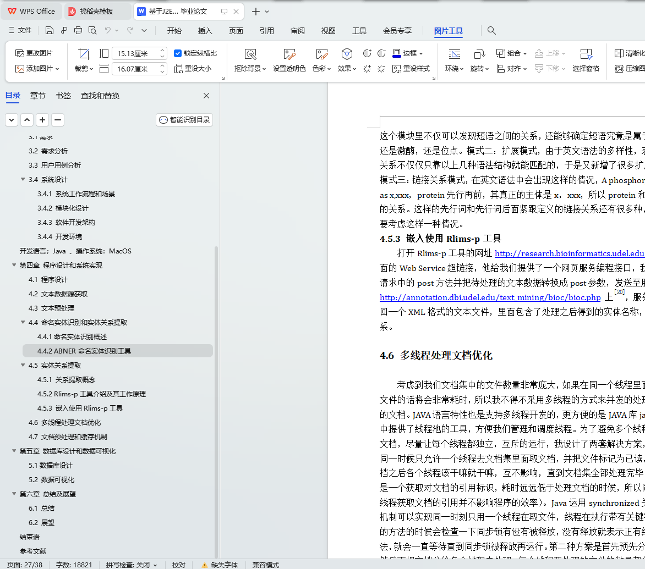Image resolution: width=645 pixels, height=569 pixels.
Task: Click the remove background (抠除背景) icon
Action: (250, 54)
